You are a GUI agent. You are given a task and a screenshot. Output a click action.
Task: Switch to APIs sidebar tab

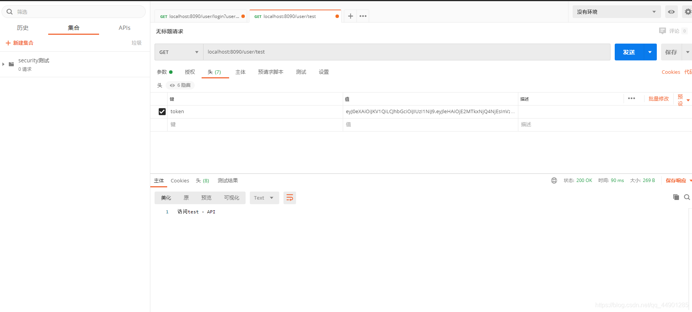pos(124,28)
